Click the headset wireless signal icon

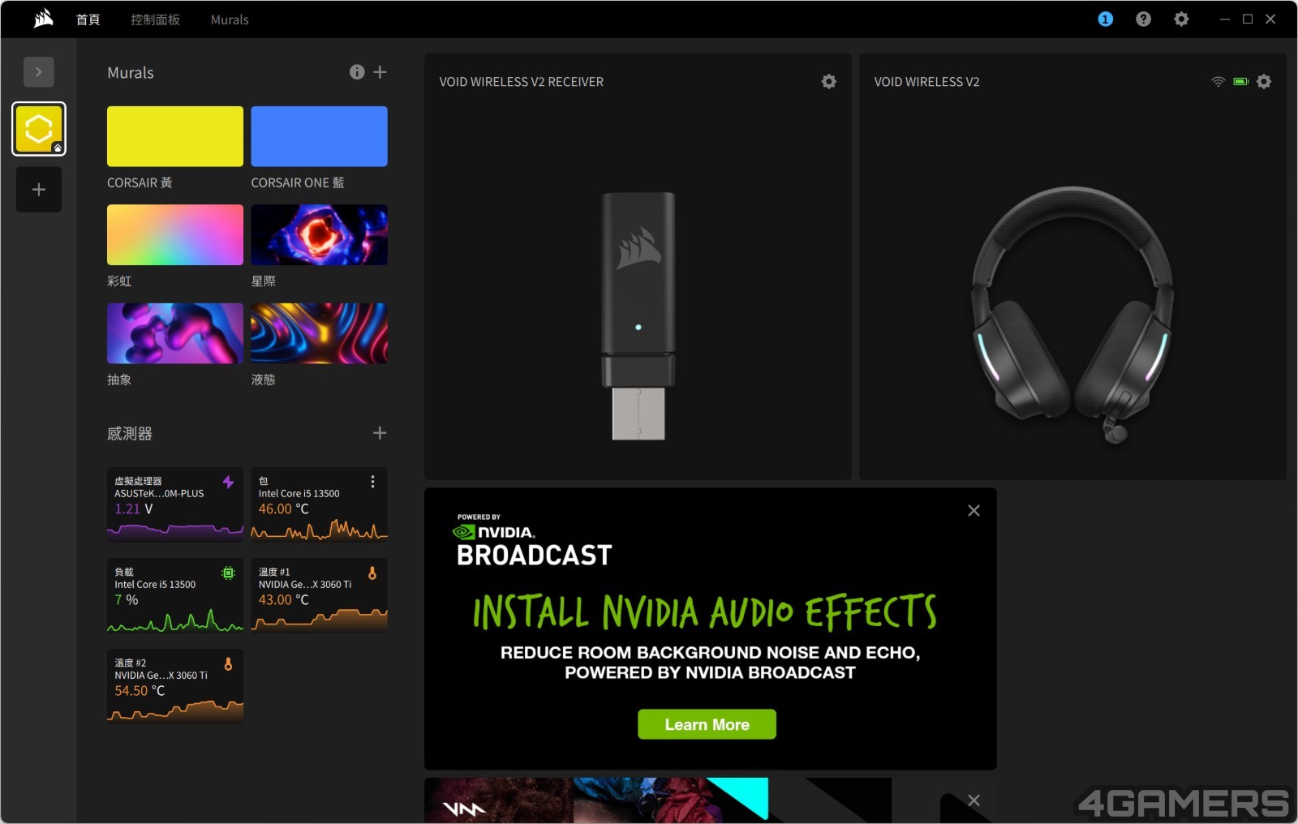[1218, 81]
